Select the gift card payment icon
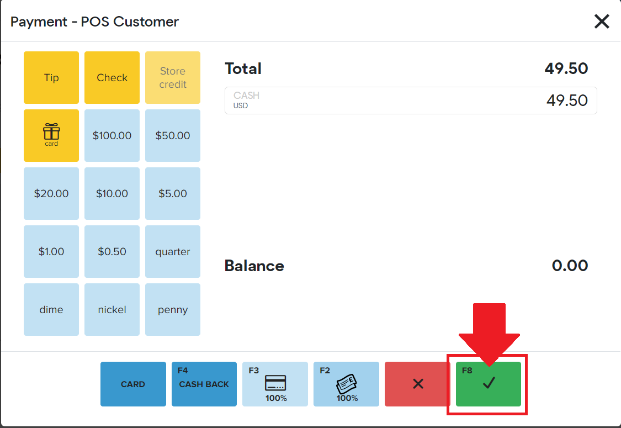 [x=51, y=135]
